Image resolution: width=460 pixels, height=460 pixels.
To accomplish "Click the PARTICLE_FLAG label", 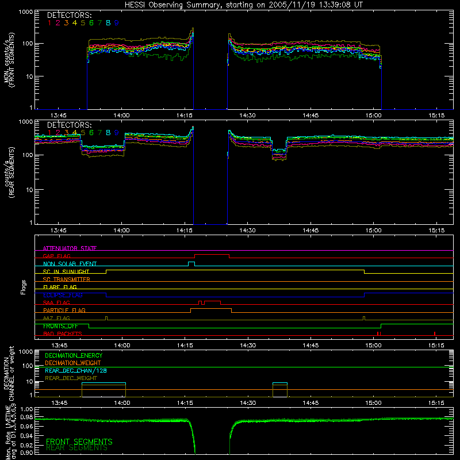I will point(64,310).
